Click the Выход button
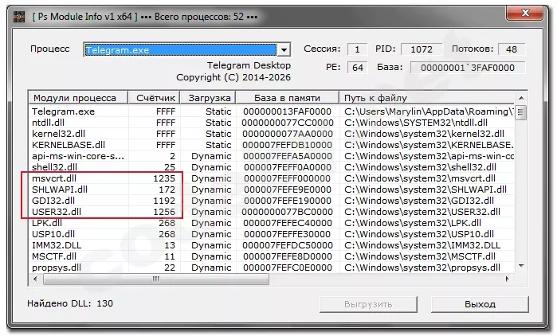Screen dimensions: 557x336 point(480,304)
